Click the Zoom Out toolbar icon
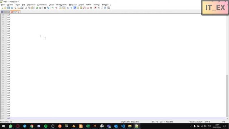229x129 pixels. coord(56,8)
